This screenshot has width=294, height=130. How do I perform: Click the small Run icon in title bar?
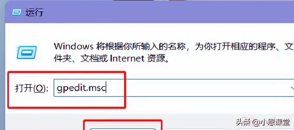pos(17,13)
